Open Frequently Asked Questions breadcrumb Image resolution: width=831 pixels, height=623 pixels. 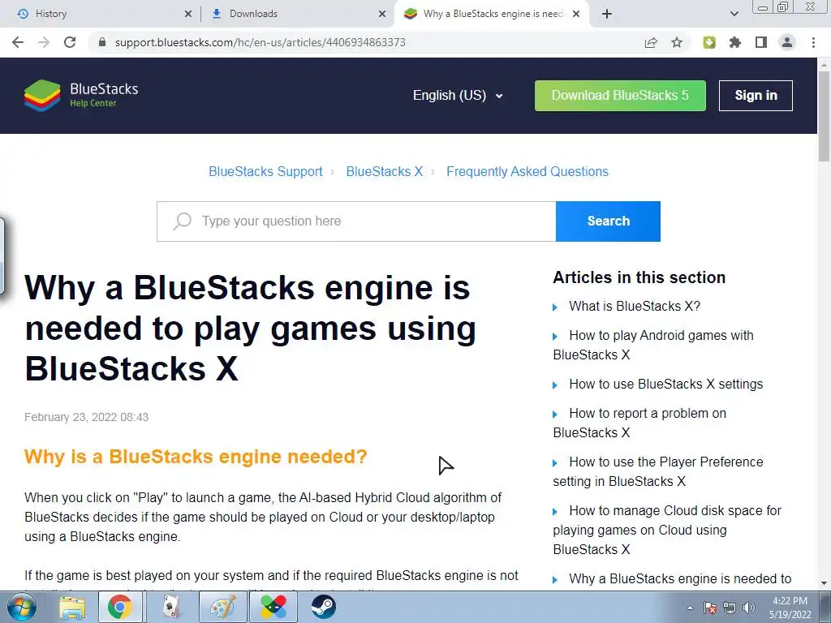point(527,172)
